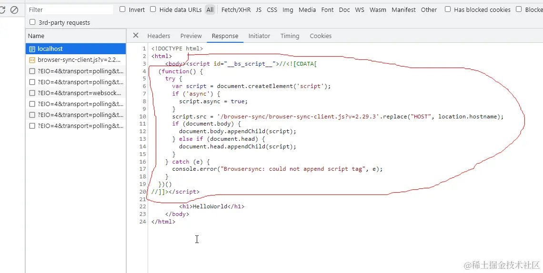Switch to the Initiator tab
543x273 pixels.
tap(259, 36)
